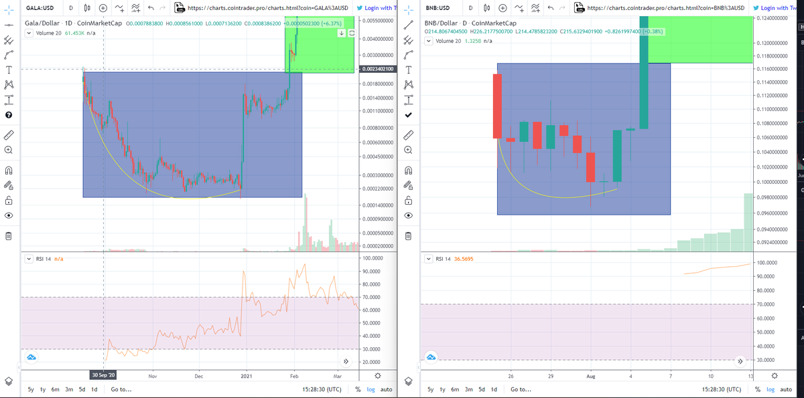Select ruler measure tool in GALA chart
Viewport: 804px width, 398px height.
tap(8, 134)
